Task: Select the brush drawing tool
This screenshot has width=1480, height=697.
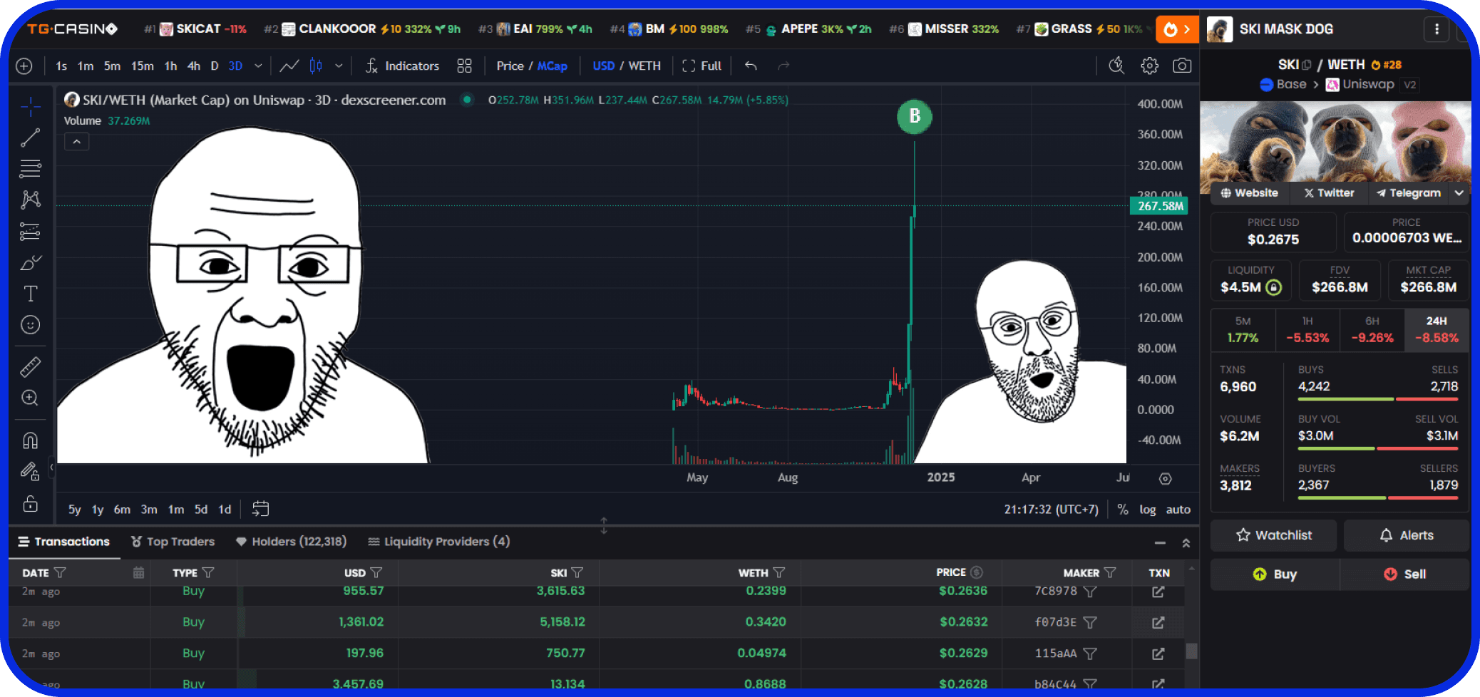Action: 30,263
